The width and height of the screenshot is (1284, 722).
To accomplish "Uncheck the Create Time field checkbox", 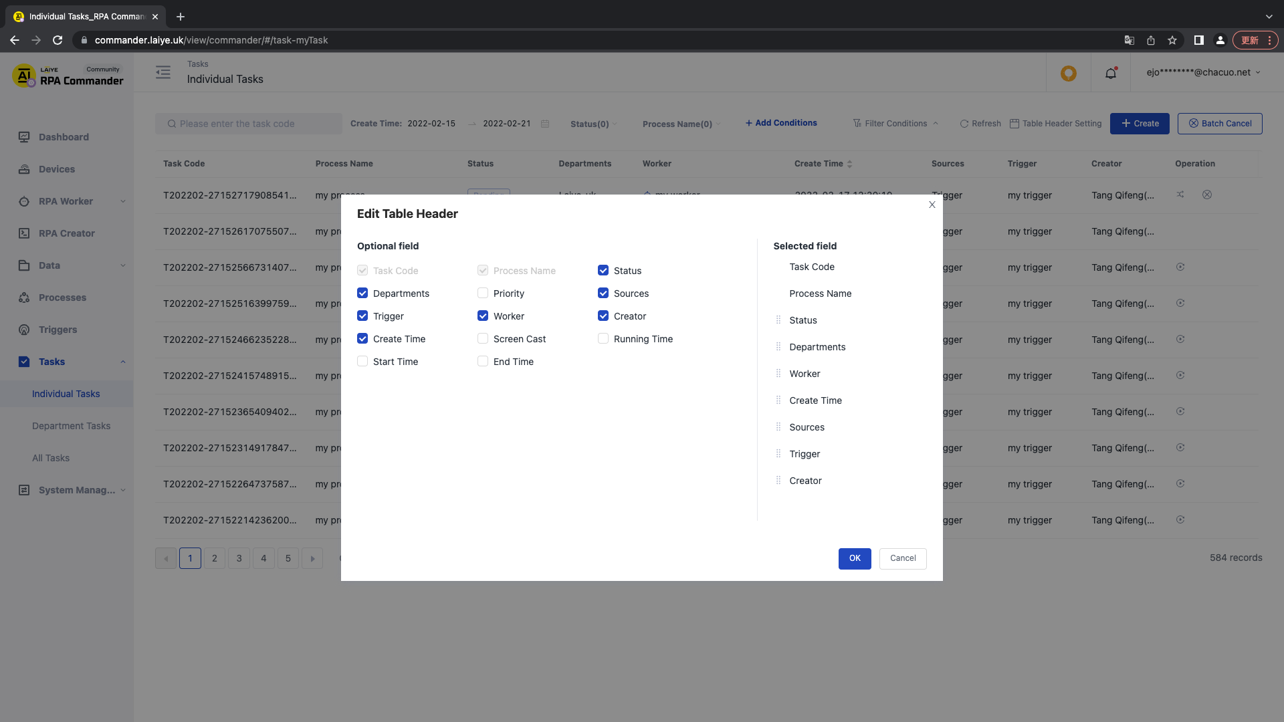I will [x=362, y=338].
